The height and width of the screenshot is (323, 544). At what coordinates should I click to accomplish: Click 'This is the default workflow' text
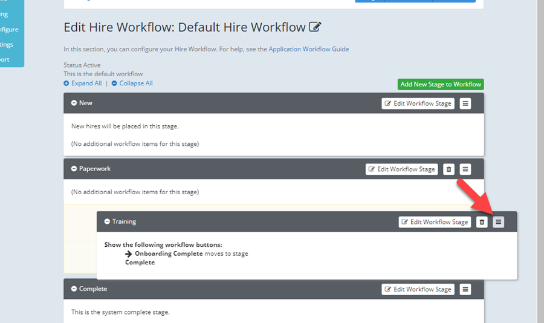pos(103,74)
